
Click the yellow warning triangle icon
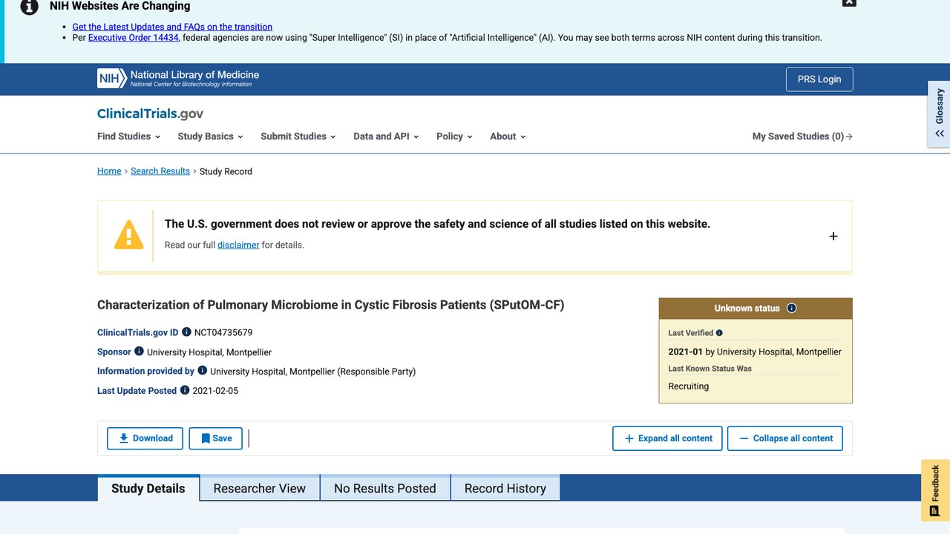click(x=128, y=234)
